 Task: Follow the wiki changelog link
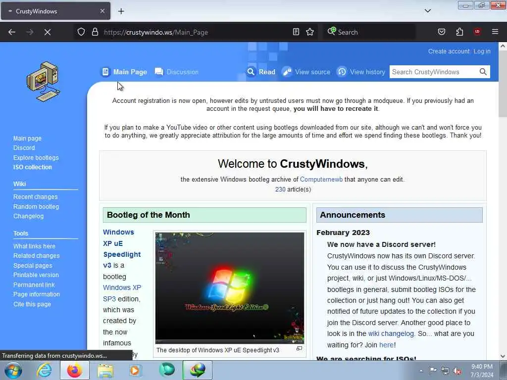tap(391, 333)
